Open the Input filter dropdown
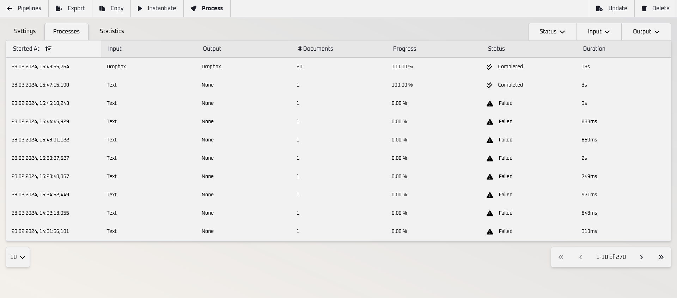677x298 pixels. coord(599,32)
